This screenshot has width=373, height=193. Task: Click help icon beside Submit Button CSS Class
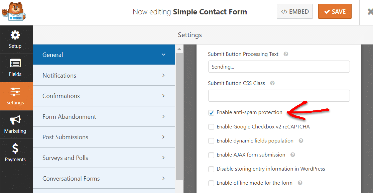click(272, 83)
